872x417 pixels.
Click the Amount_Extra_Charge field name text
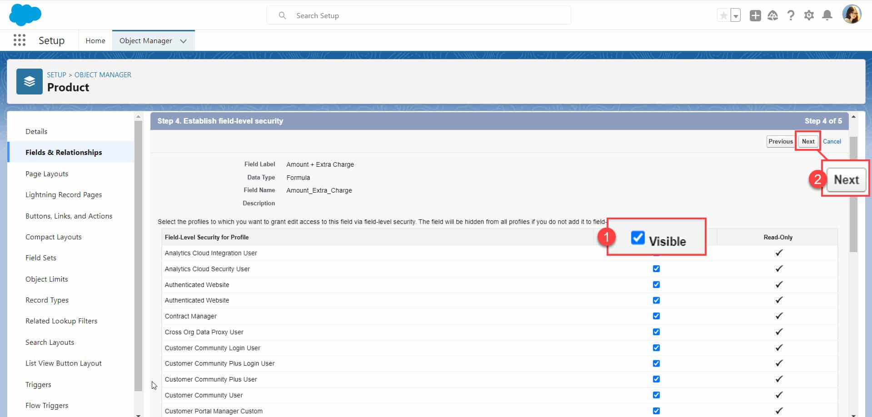coord(319,190)
